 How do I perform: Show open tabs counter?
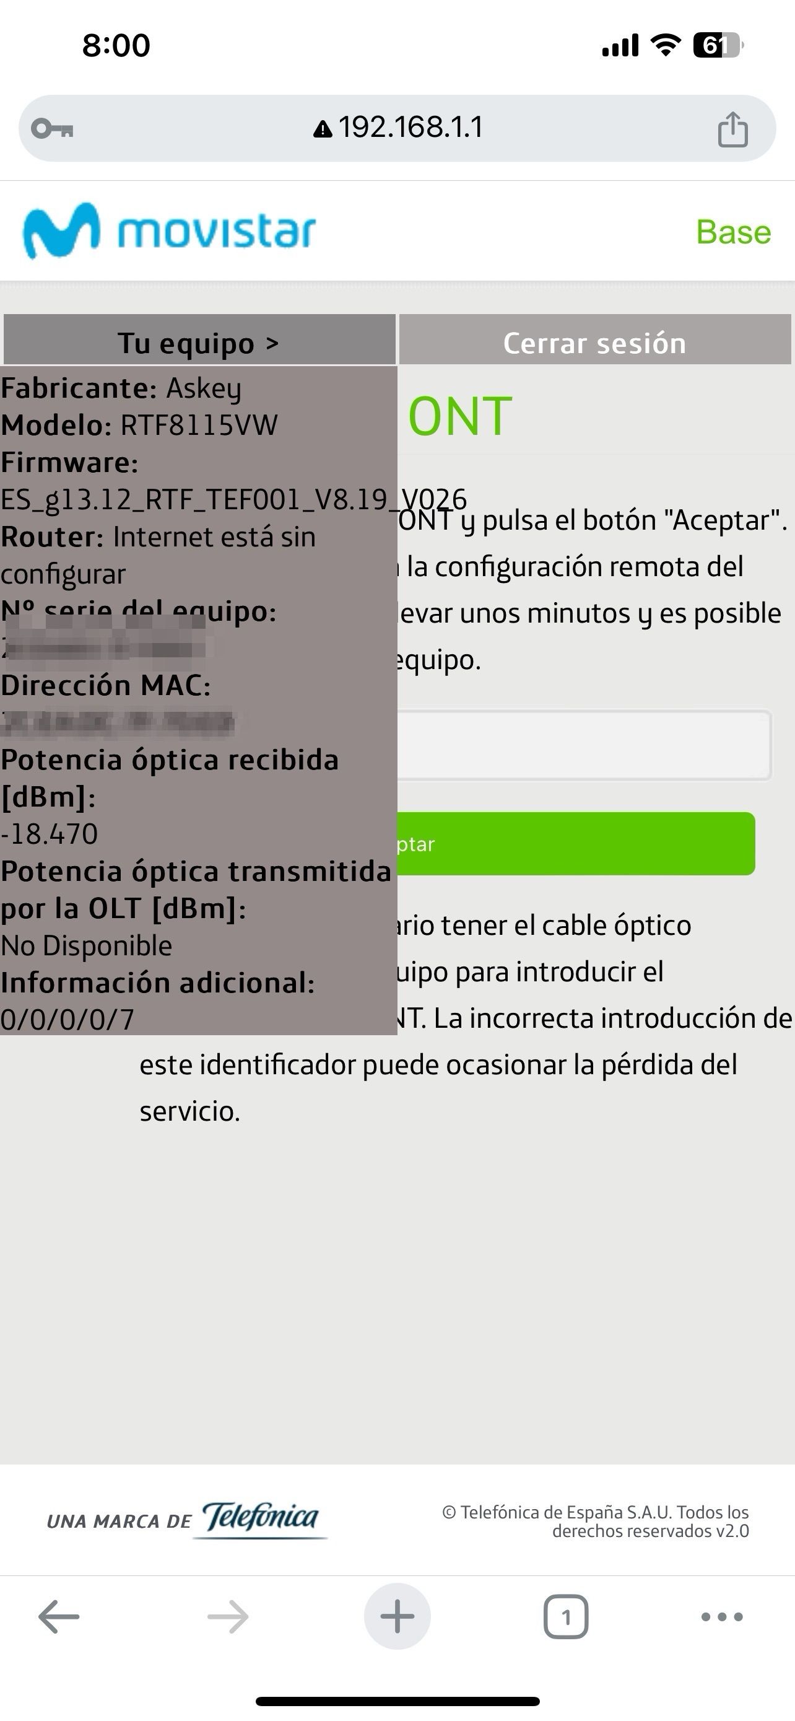(x=566, y=1617)
